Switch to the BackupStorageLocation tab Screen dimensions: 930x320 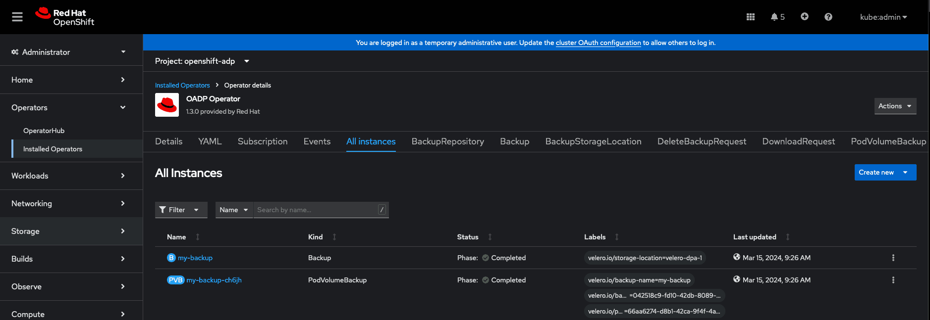pyautogui.click(x=594, y=141)
